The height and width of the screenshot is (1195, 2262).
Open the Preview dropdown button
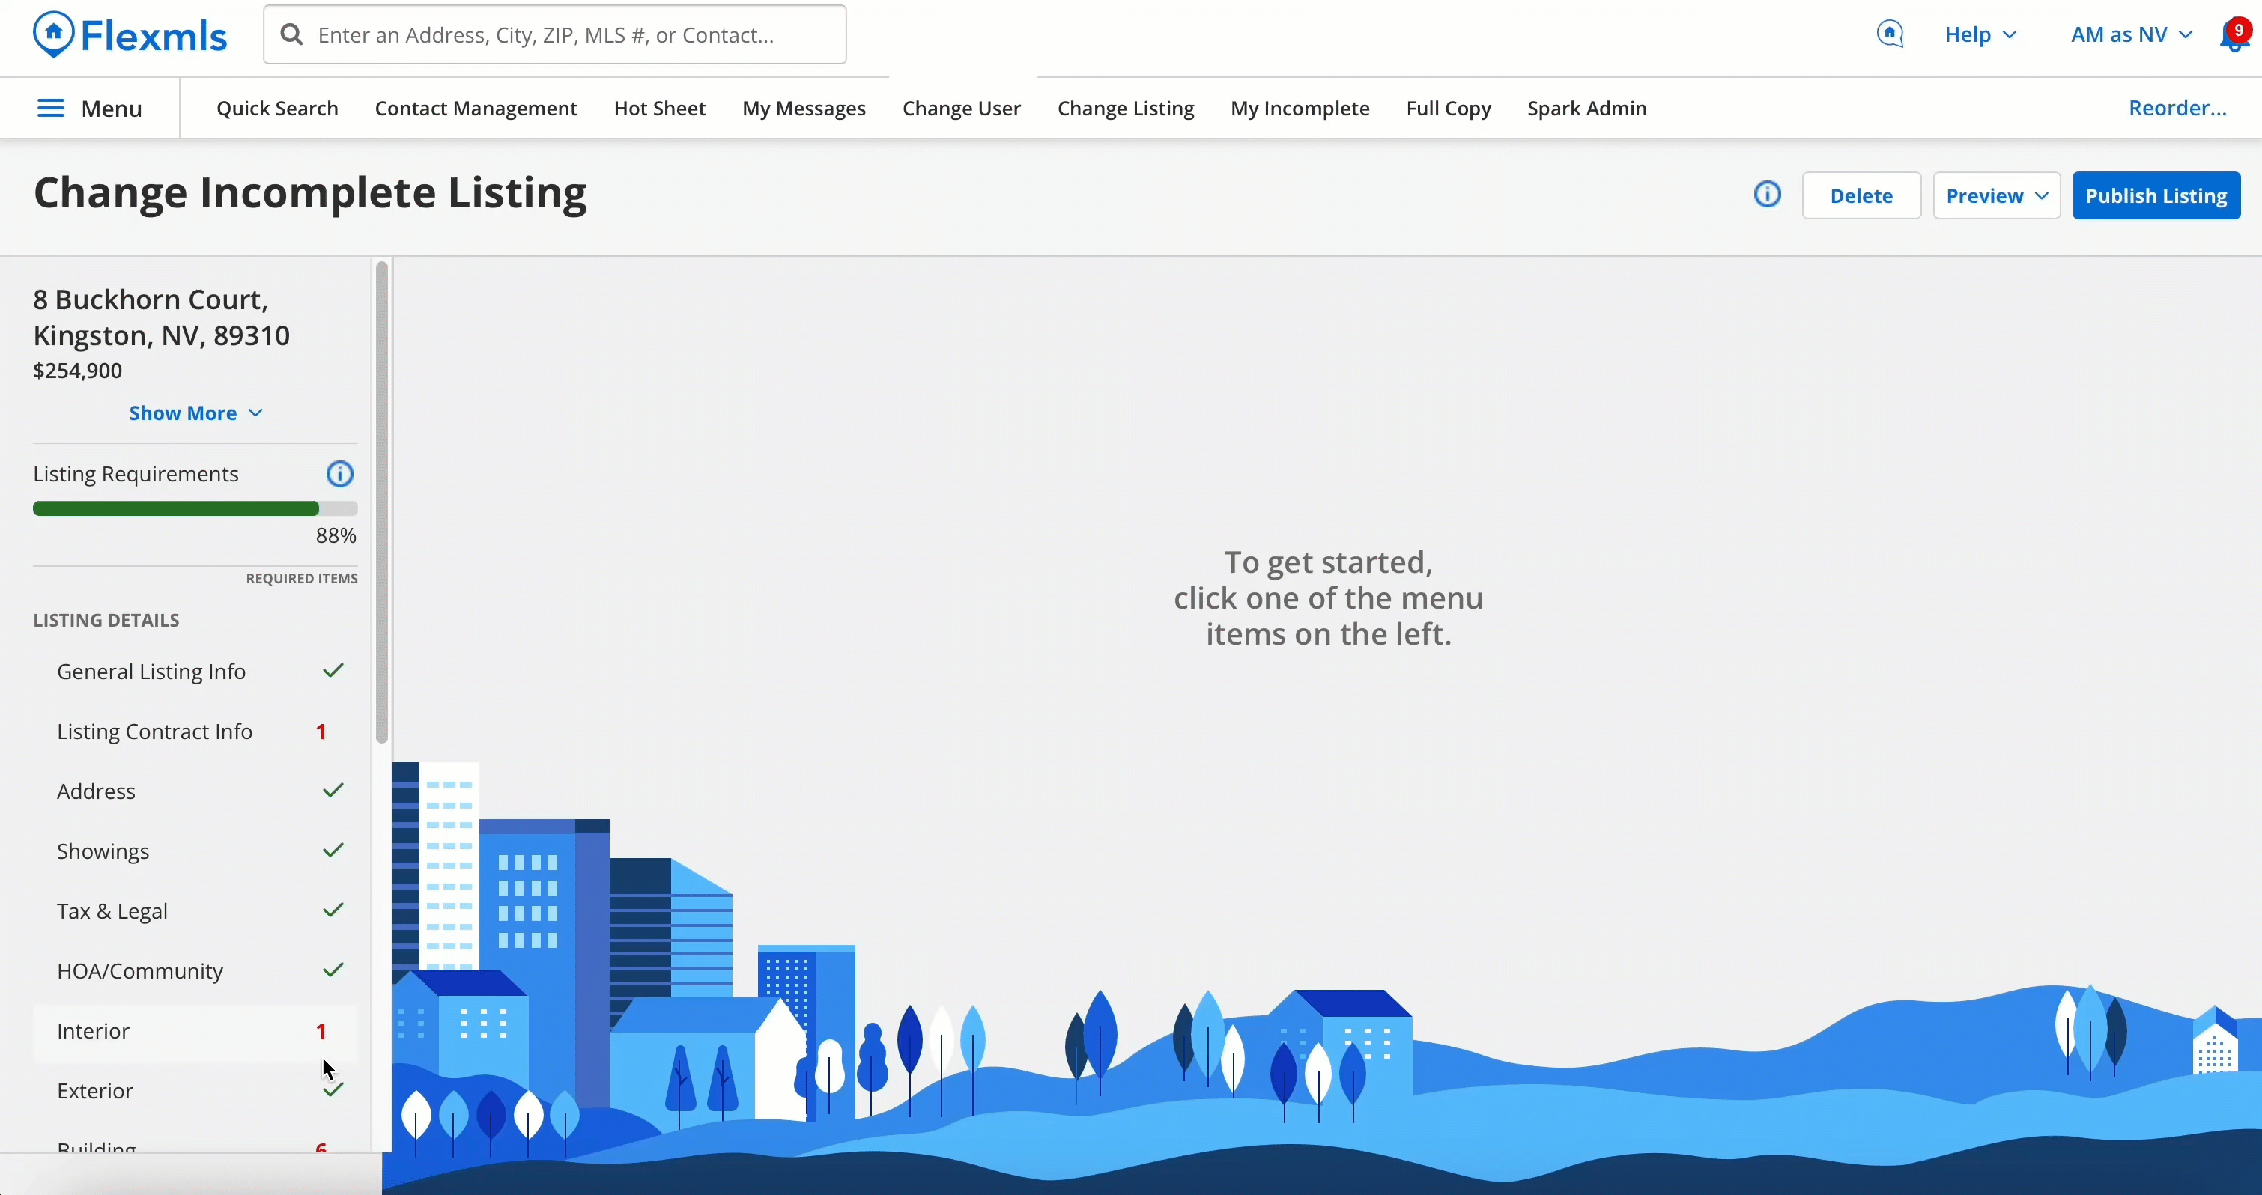(1997, 195)
